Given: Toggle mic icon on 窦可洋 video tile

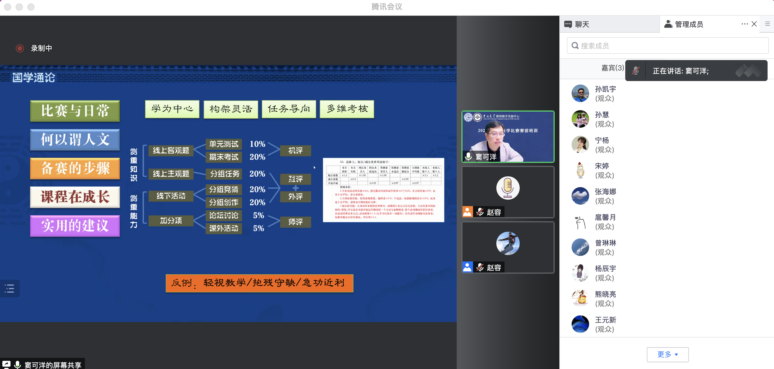Looking at the screenshot, I should click(x=468, y=157).
